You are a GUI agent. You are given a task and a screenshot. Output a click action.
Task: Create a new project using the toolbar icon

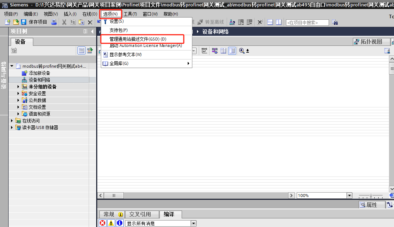point(8,22)
